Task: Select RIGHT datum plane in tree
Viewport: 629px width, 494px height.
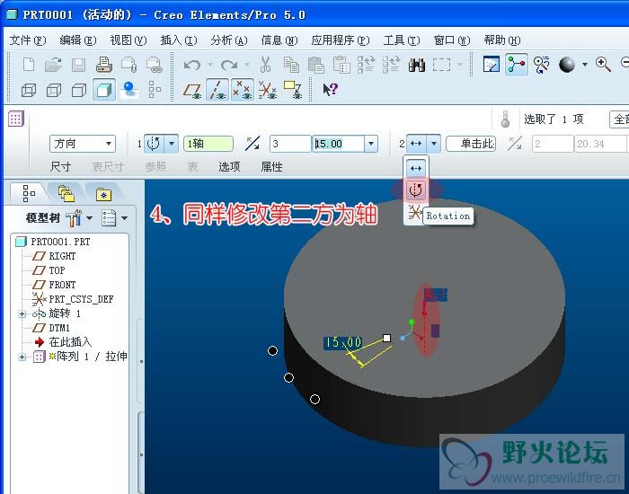Action: click(62, 256)
